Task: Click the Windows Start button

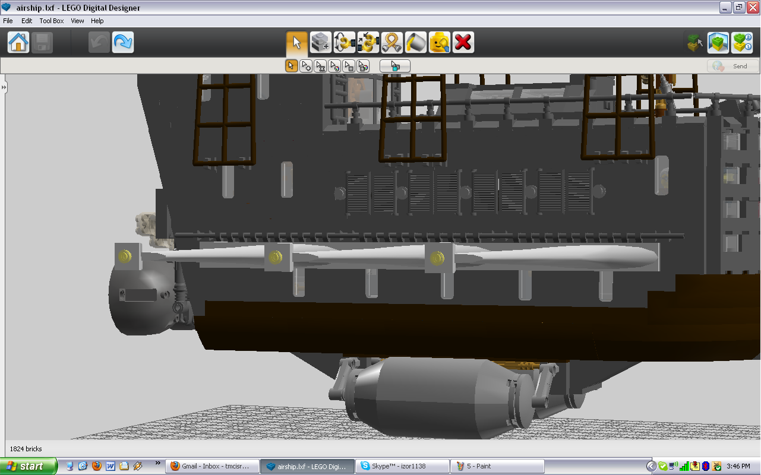Action: point(29,466)
